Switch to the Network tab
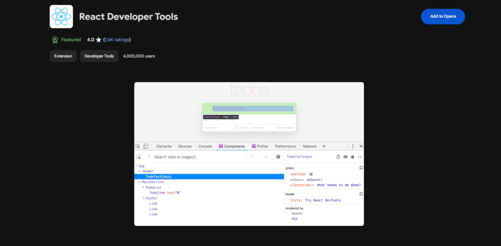 tap(310, 146)
